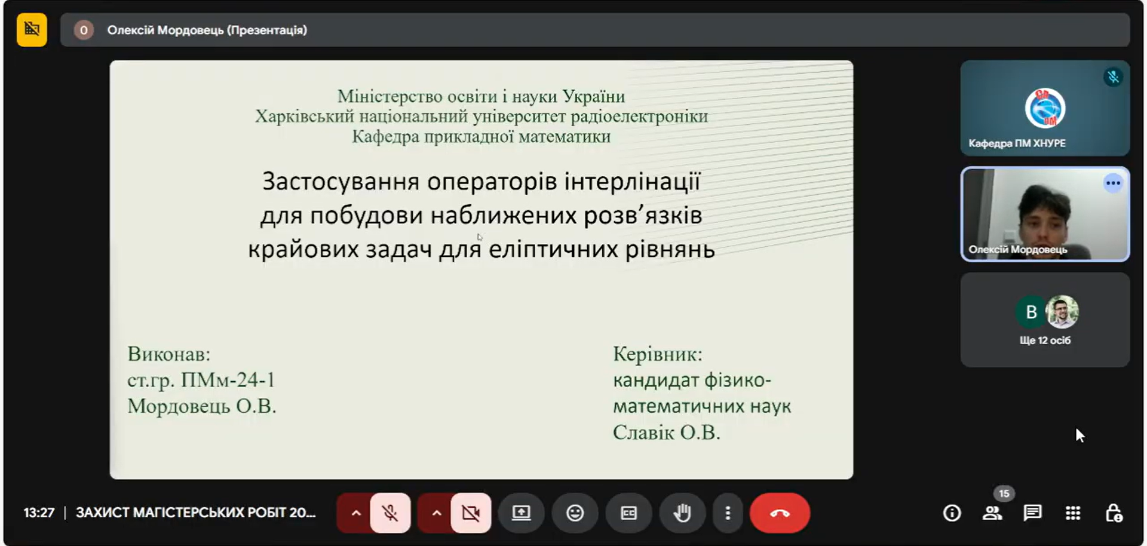
Task: Expand audio settings chevron beside microphone
Action: point(355,513)
